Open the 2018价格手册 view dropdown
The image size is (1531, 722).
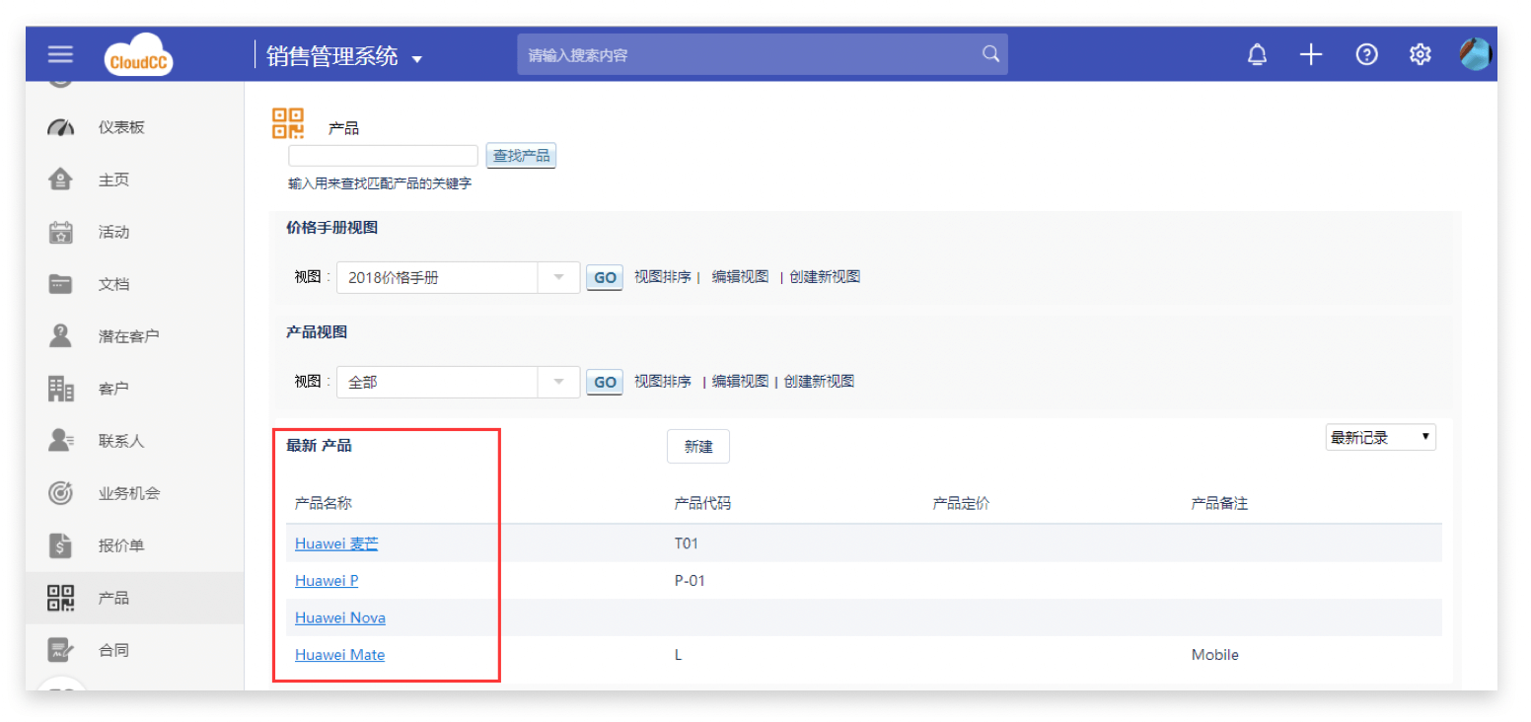(x=559, y=277)
